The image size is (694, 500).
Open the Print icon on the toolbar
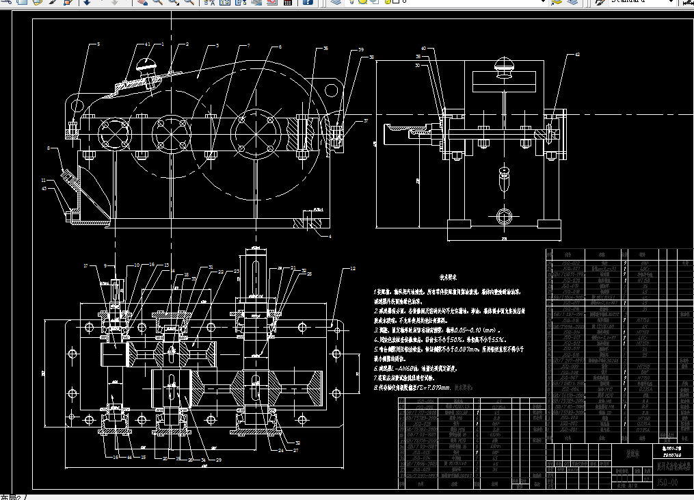pos(256,3)
